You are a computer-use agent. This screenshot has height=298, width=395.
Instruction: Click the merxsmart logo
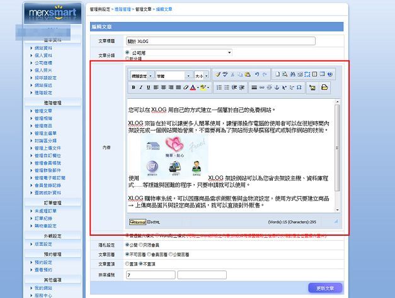[53, 13]
